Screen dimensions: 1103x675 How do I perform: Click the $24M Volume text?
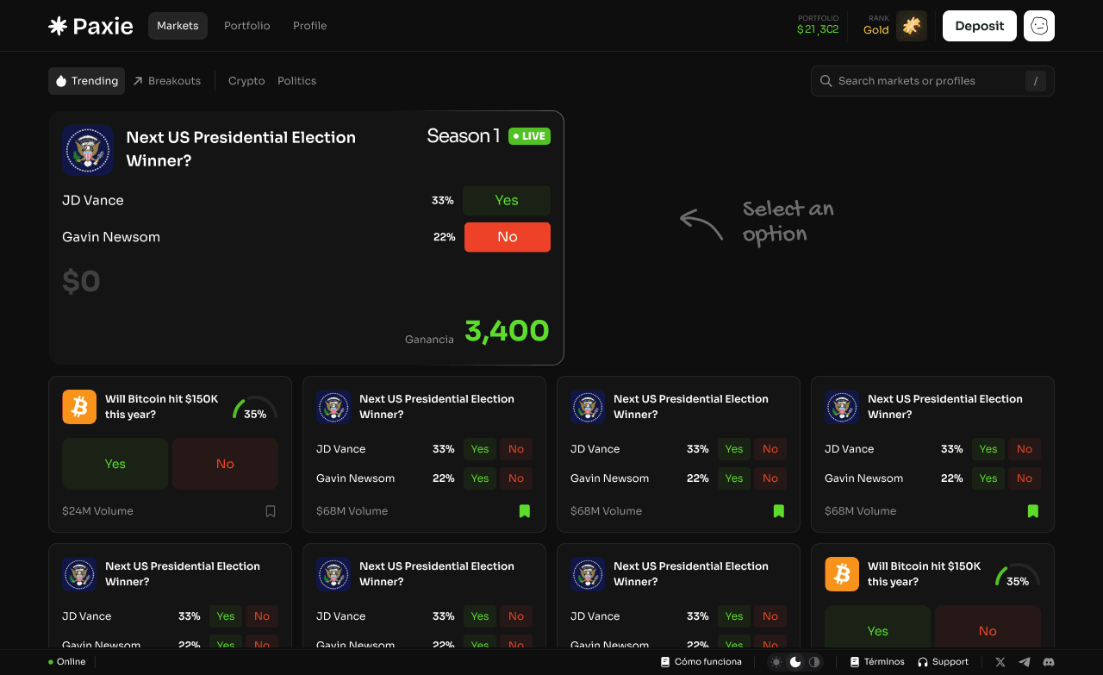tap(97, 511)
